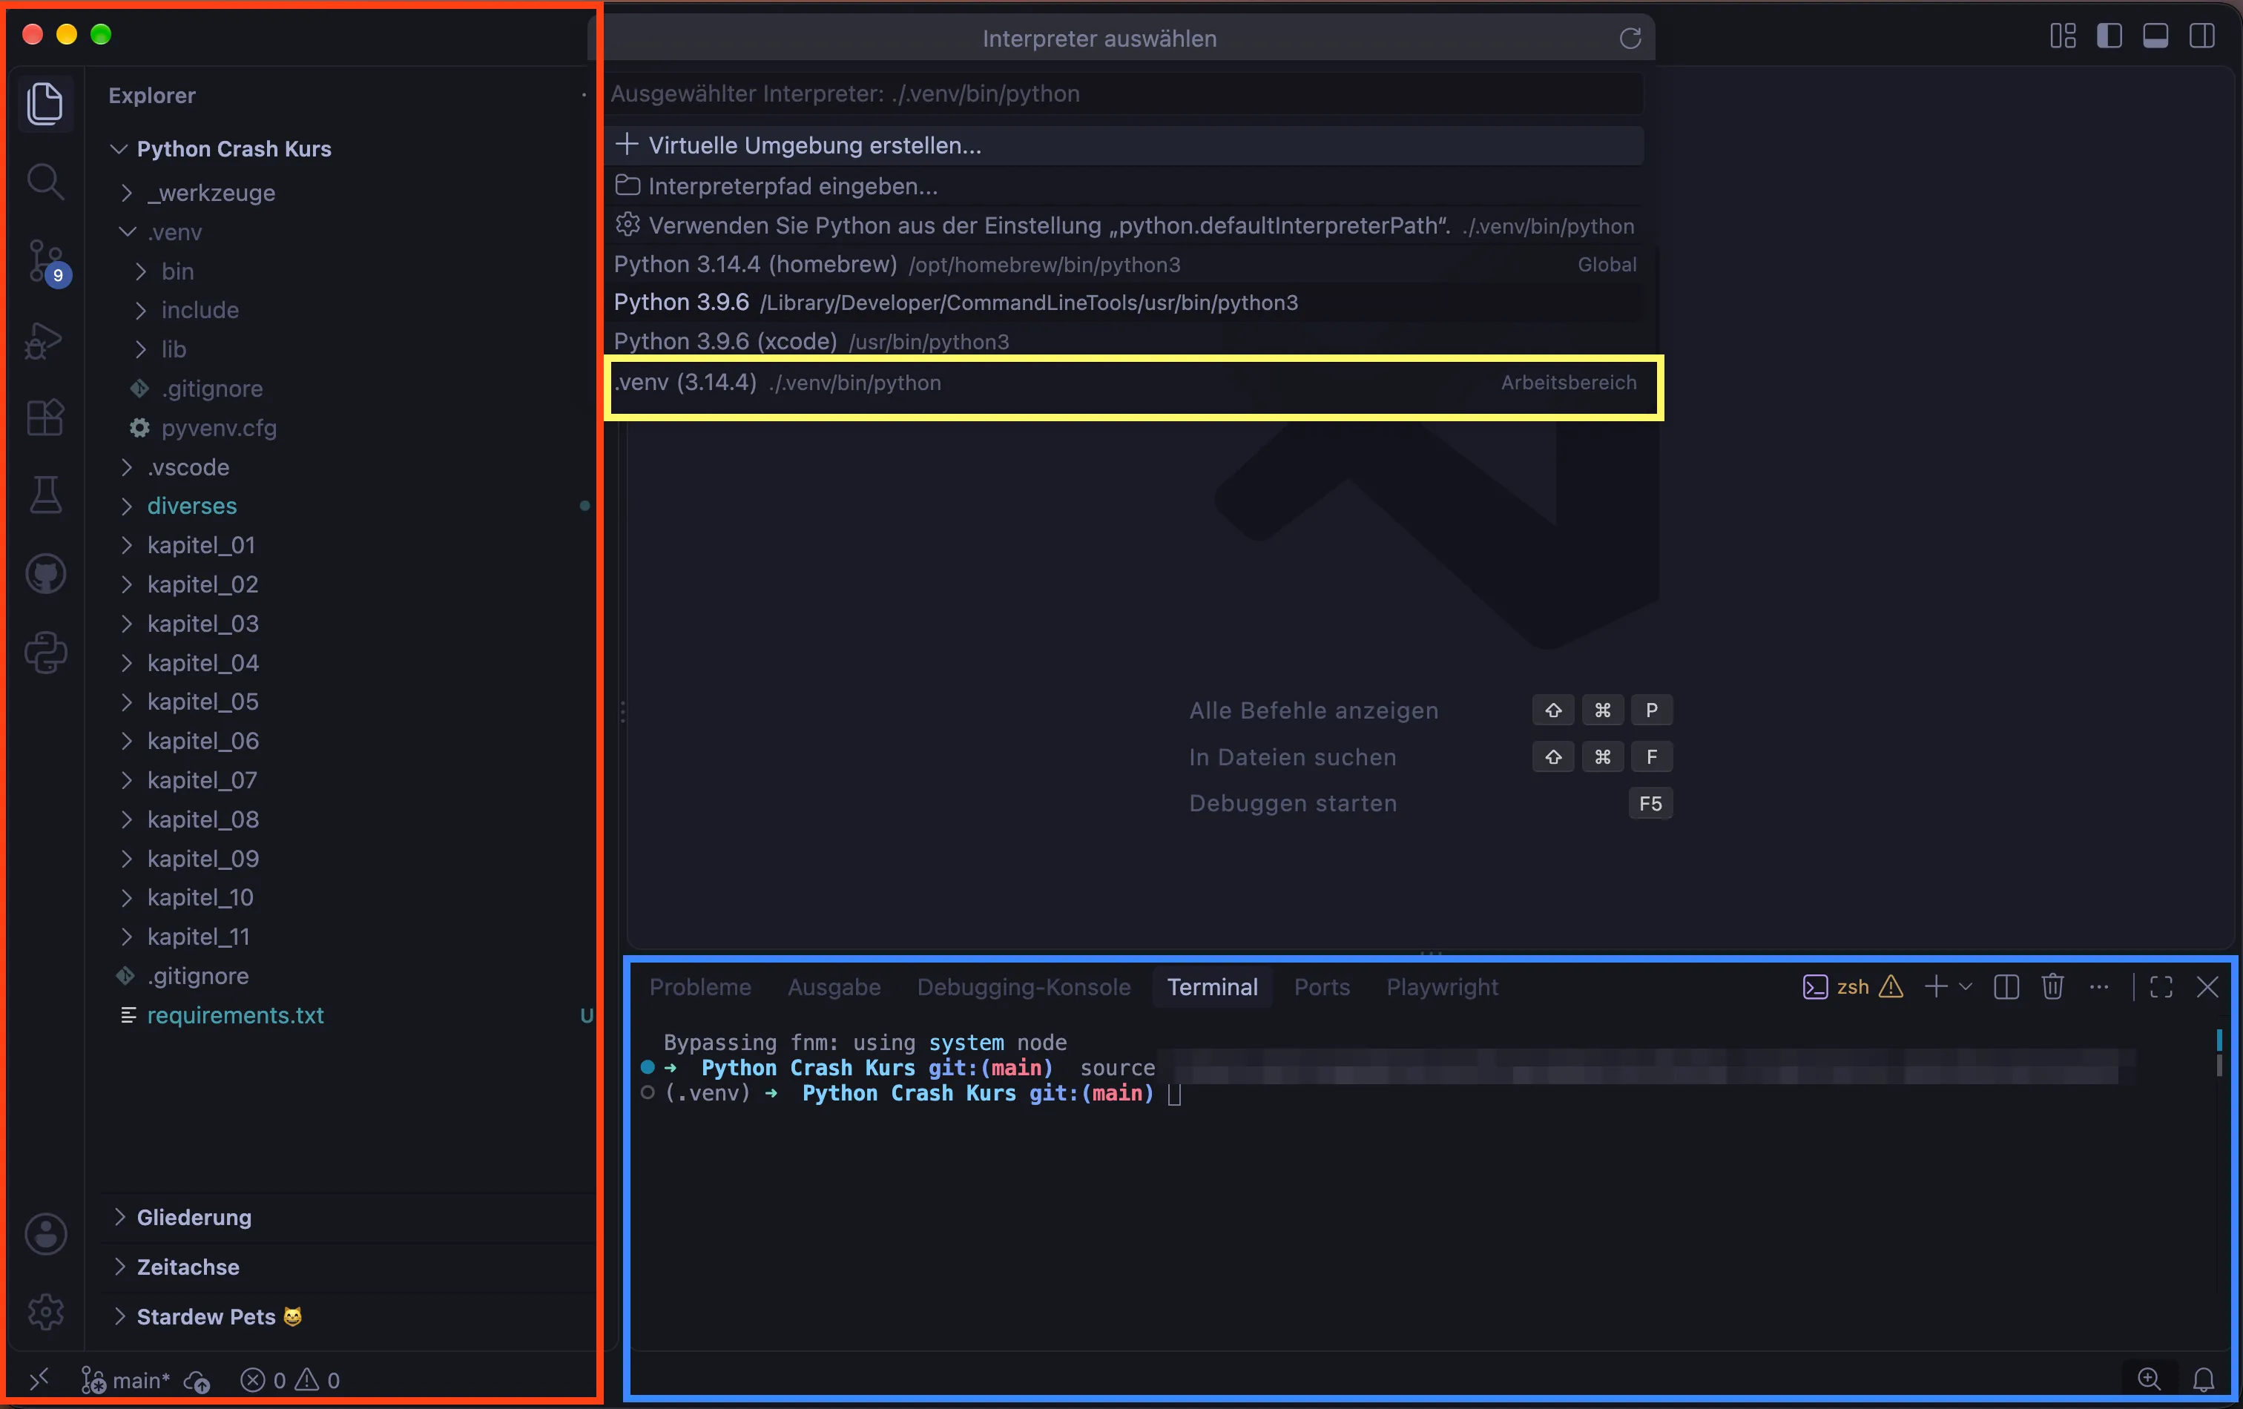The height and width of the screenshot is (1409, 2243).
Task: Close the terminal panel
Action: pyautogui.click(x=2207, y=987)
